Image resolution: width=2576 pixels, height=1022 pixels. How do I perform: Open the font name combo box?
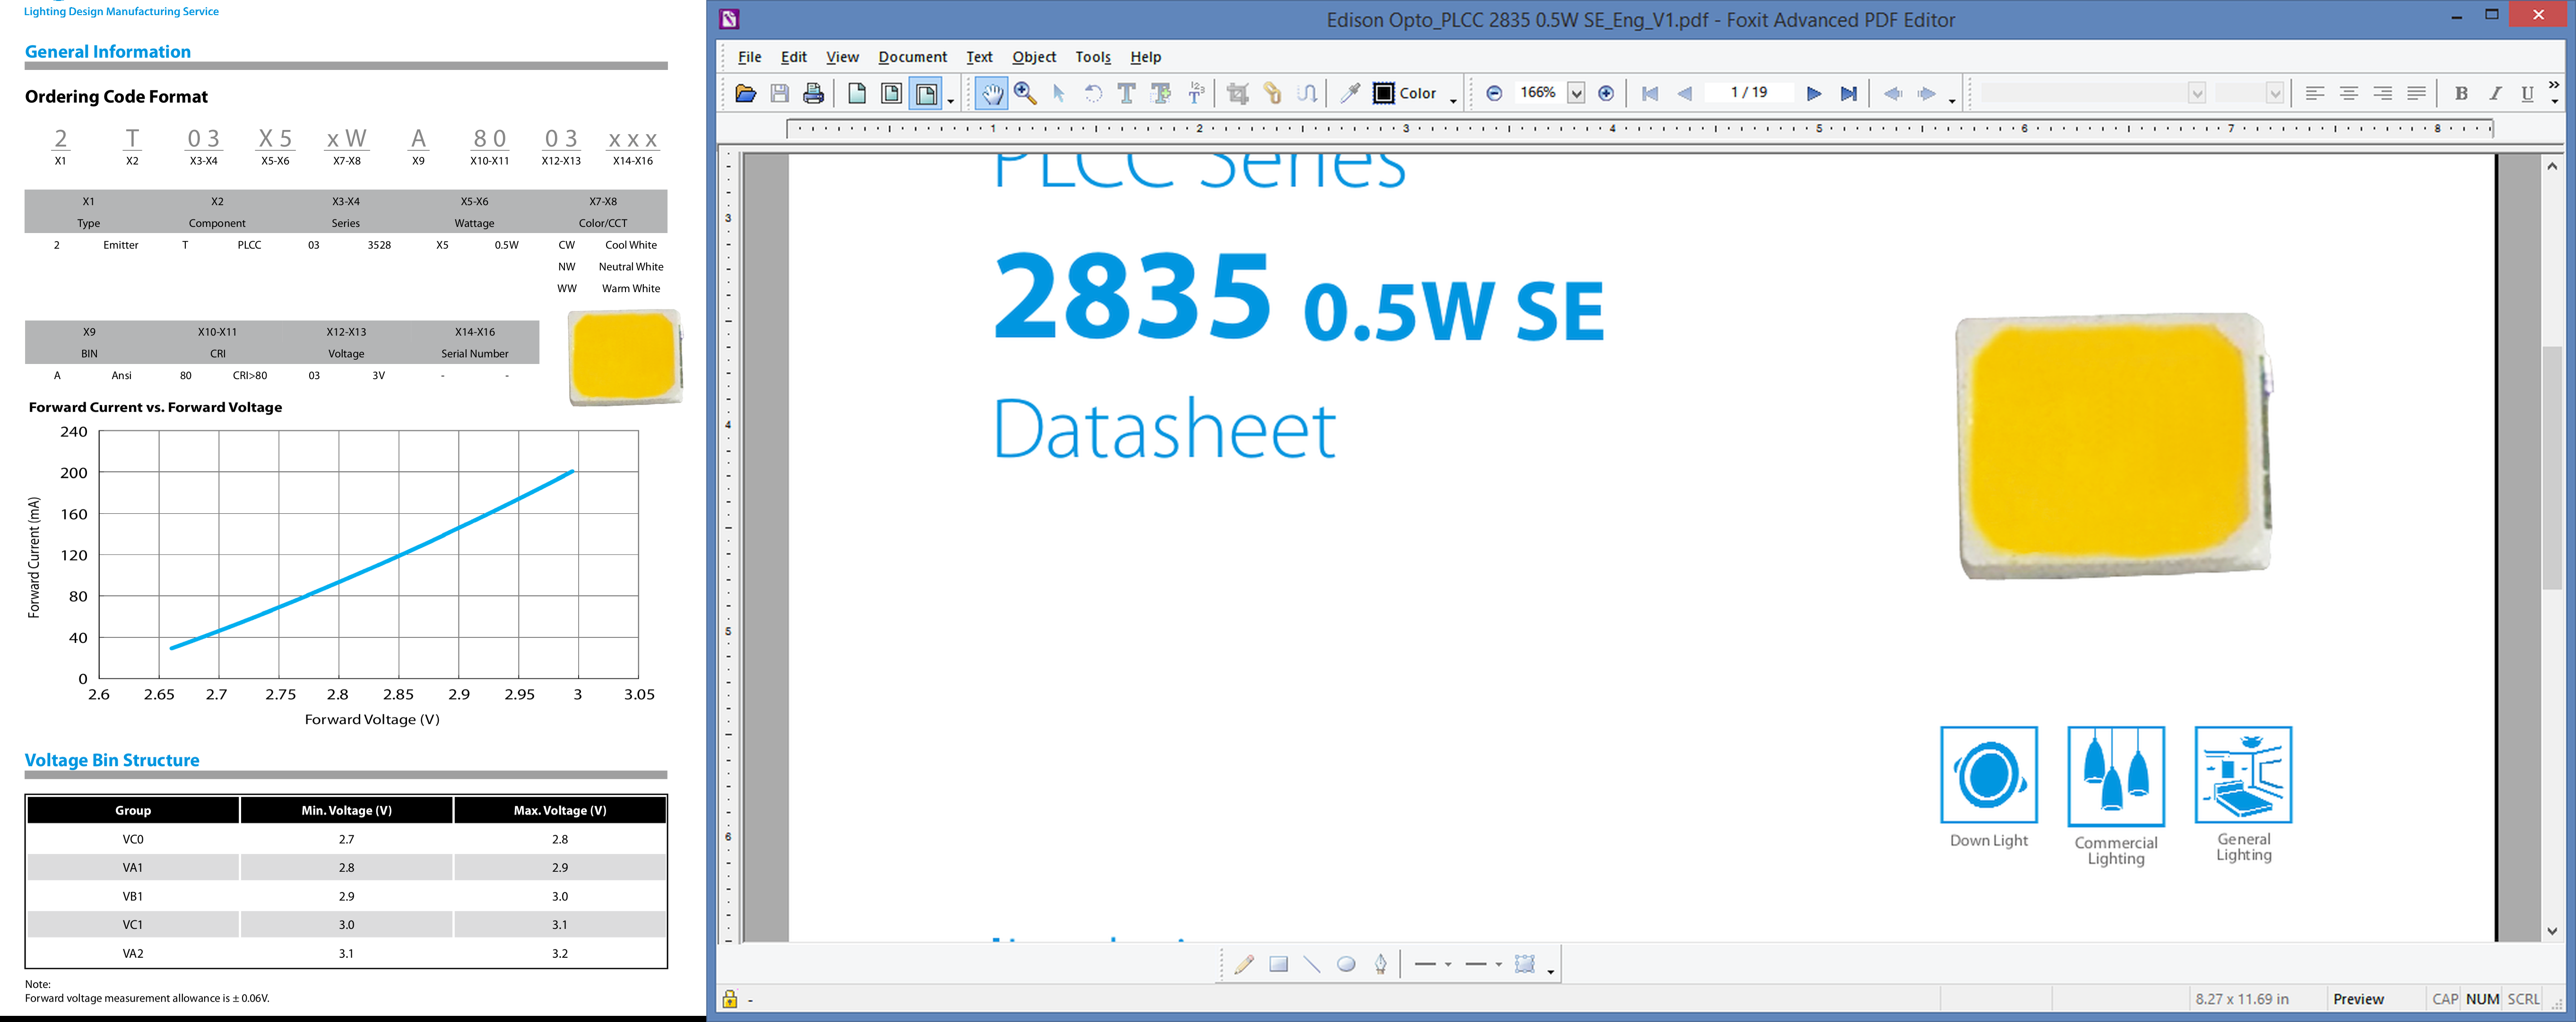coord(2093,93)
